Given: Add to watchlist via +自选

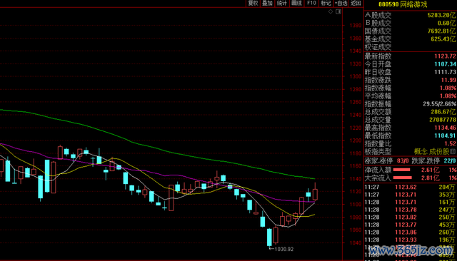Looking at the screenshot, I should pyautogui.click(x=341, y=3).
